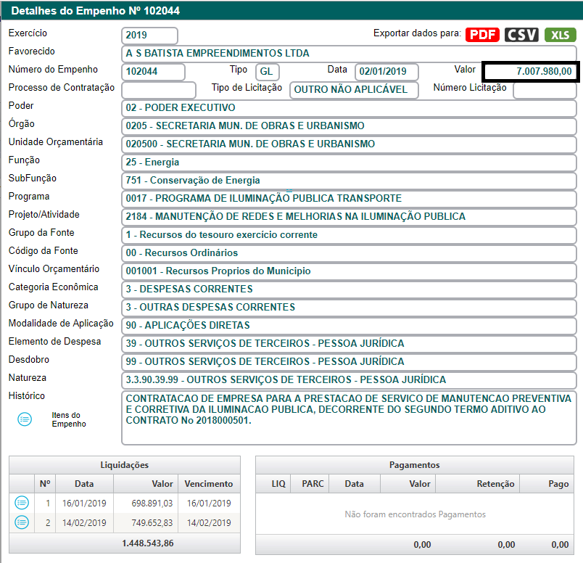This screenshot has height=563, width=583.
Task: Click the empty Processo de Contratação field
Action: pos(159,90)
